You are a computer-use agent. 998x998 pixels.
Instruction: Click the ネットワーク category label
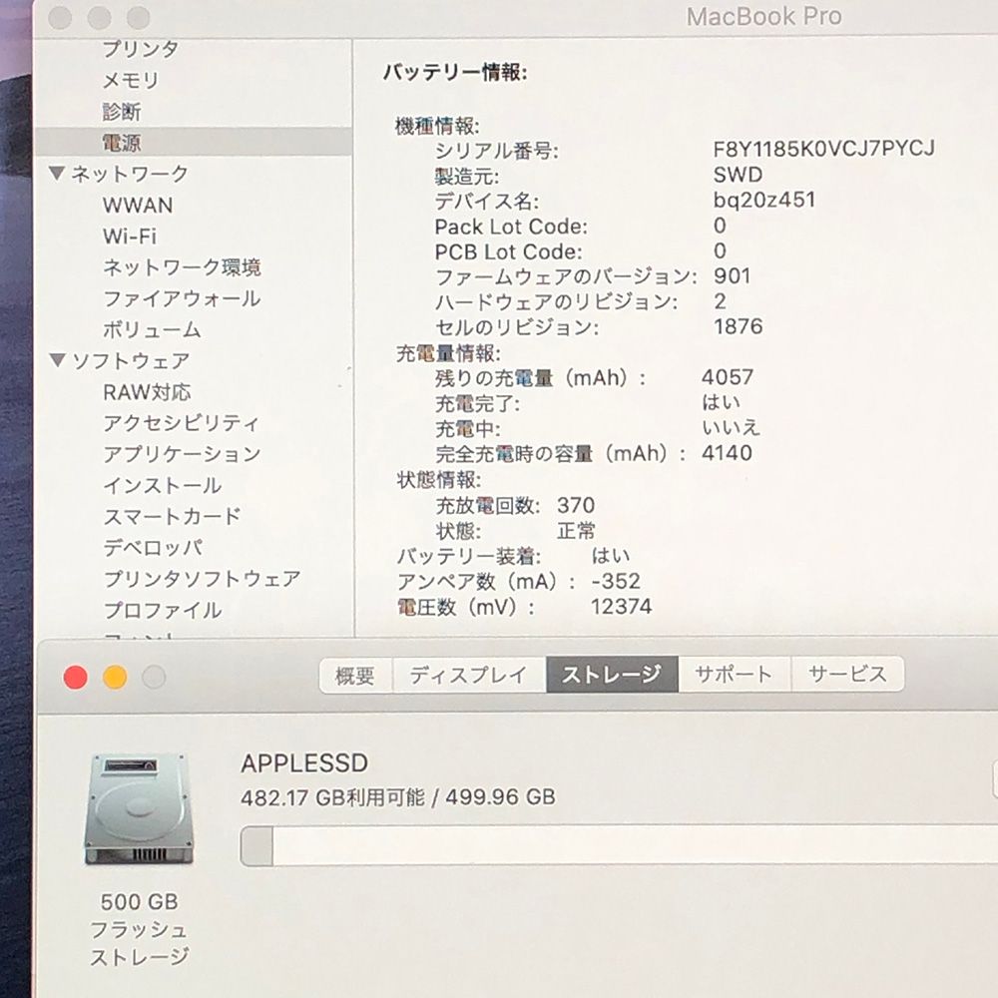pyautogui.click(x=130, y=173)
